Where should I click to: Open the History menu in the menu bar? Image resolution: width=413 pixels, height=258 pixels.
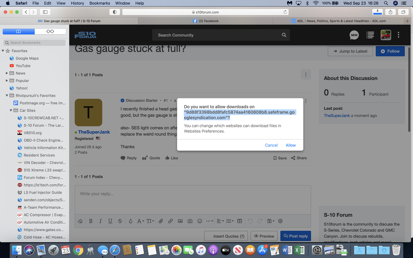click(x=77, y=3)
